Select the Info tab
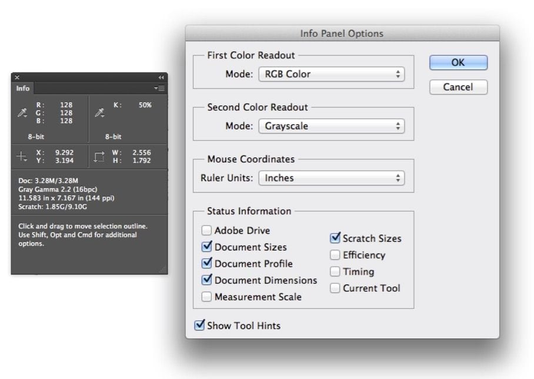This screenshot has width=534, height=379. click(23, 88)
